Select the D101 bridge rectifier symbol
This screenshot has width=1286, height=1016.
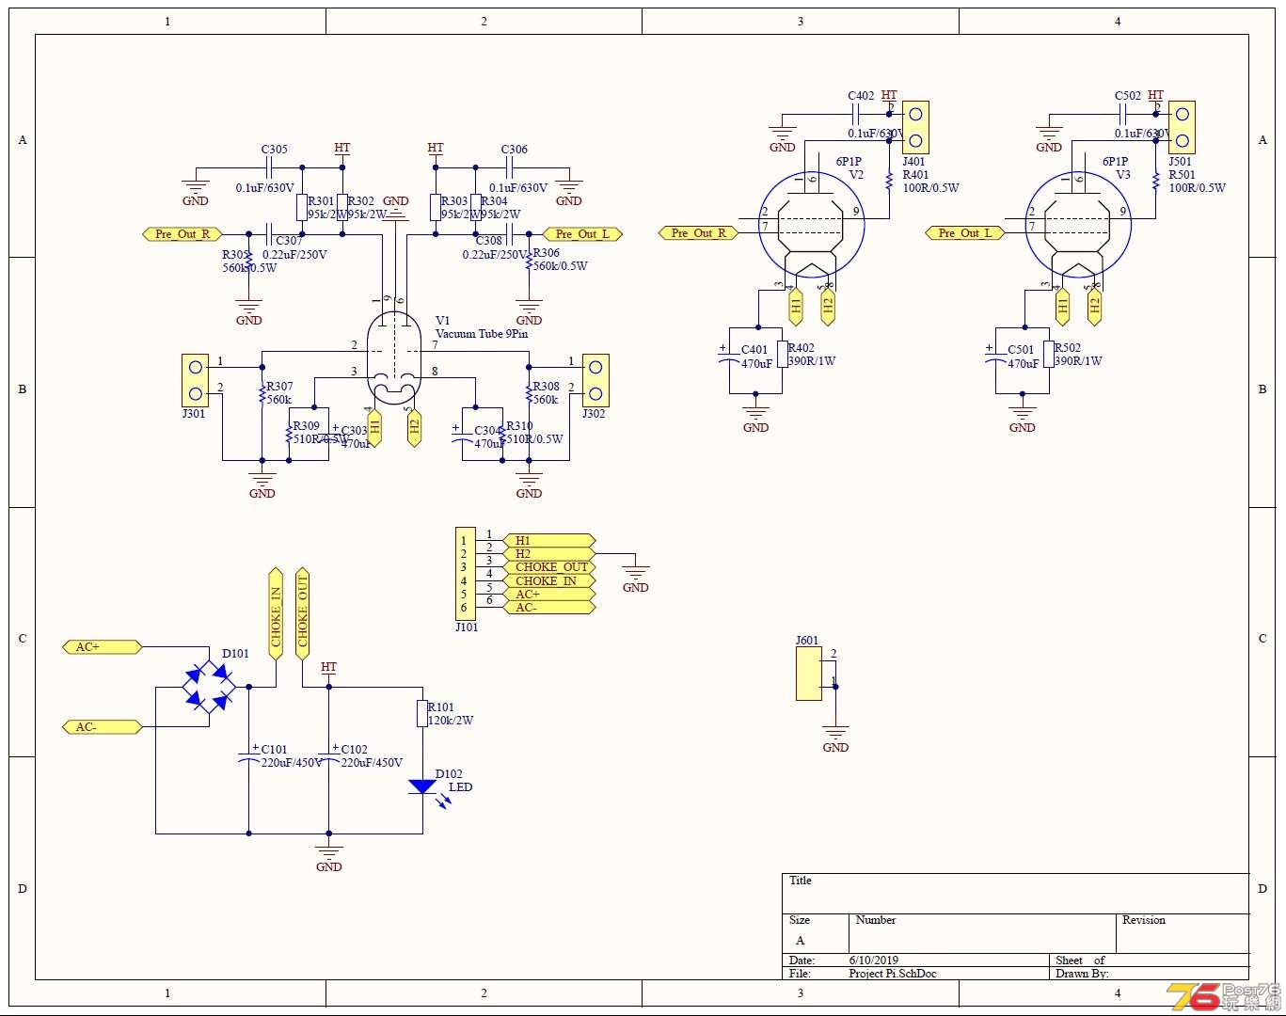click(209, 687)
